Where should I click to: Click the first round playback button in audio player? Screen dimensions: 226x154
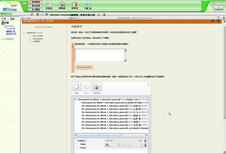(x=119, y=145)
